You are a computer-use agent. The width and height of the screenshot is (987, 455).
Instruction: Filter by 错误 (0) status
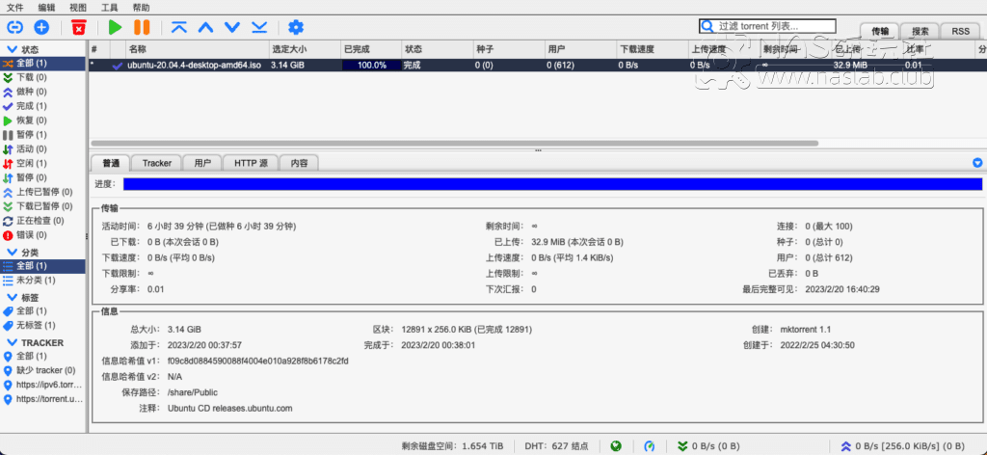pos(42,235)
